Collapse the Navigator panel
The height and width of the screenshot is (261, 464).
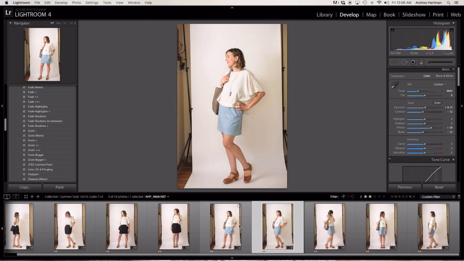coord(10,23)
